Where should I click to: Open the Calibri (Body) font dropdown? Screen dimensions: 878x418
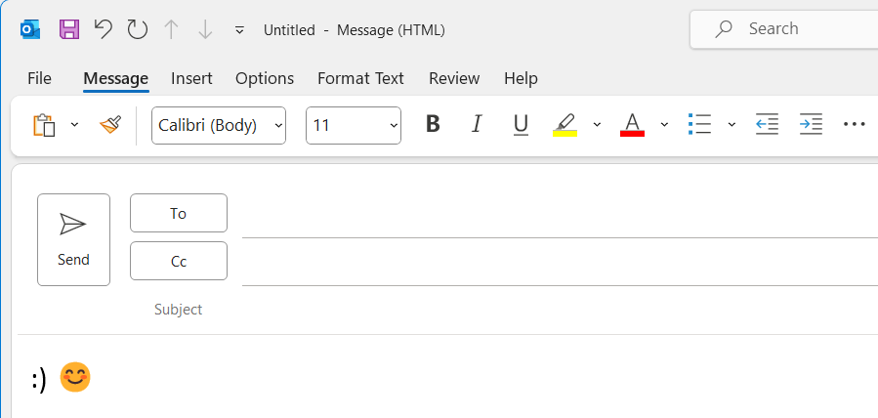[219, 125]
